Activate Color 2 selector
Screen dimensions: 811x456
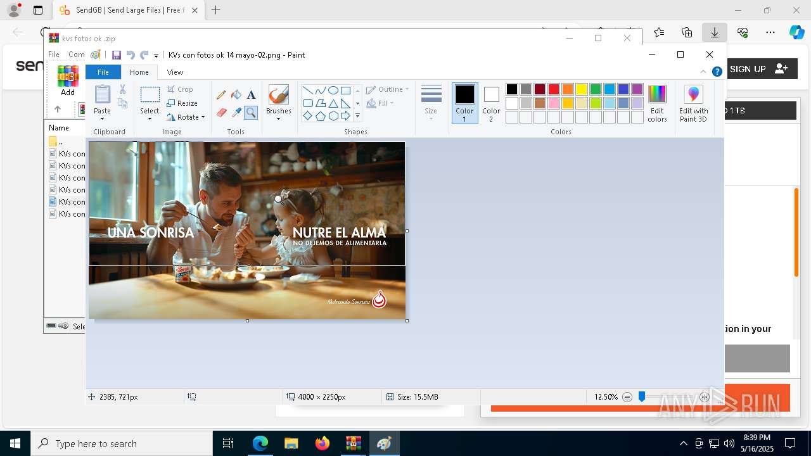pos(491,103)
